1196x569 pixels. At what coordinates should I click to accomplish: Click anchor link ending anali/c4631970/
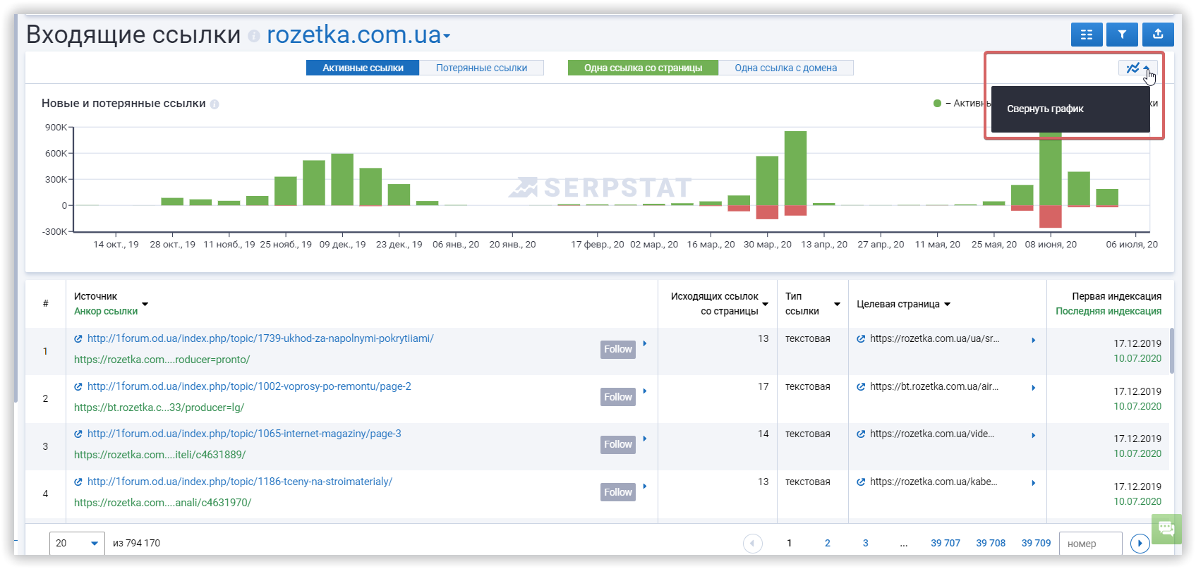tap(163, 503)
